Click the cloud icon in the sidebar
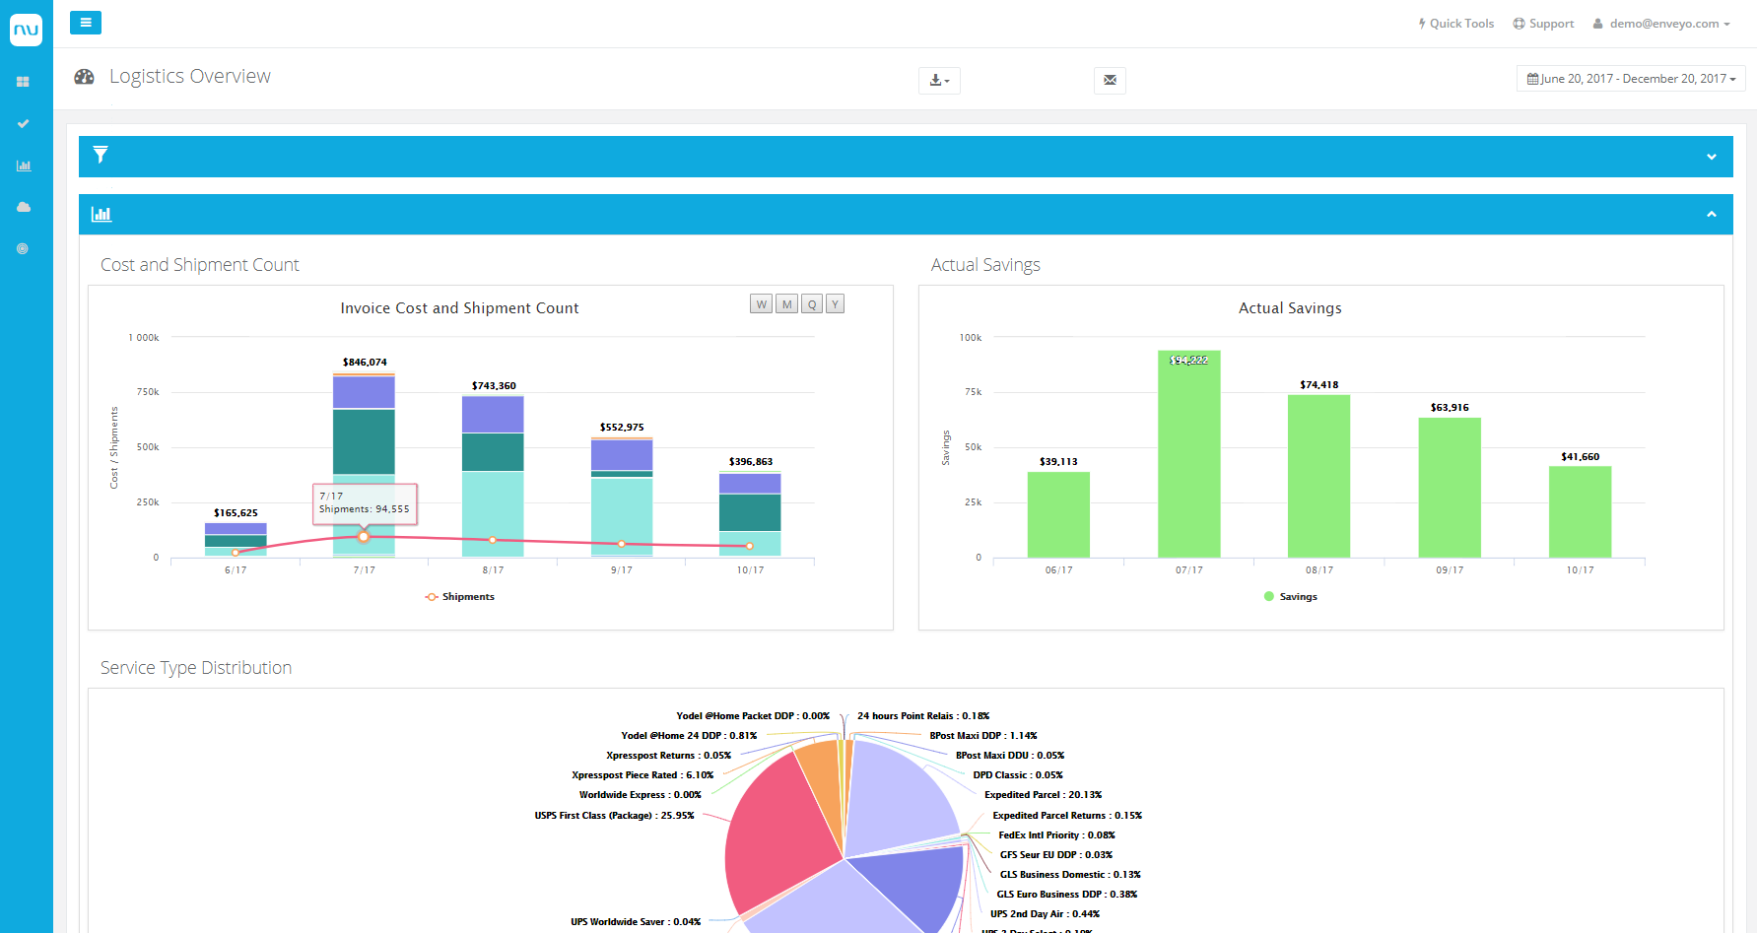Image resolution: width=1757 pixels, height=933 pixels. tap(24, 207)
